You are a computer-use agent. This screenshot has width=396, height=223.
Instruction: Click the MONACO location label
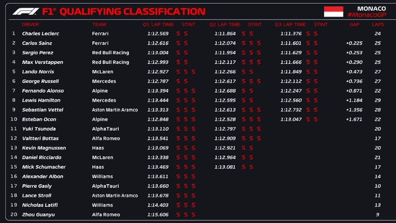[371, 9]
